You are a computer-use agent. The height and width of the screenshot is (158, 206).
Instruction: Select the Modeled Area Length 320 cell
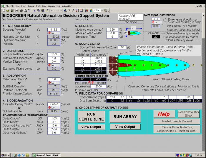point(112,29)
